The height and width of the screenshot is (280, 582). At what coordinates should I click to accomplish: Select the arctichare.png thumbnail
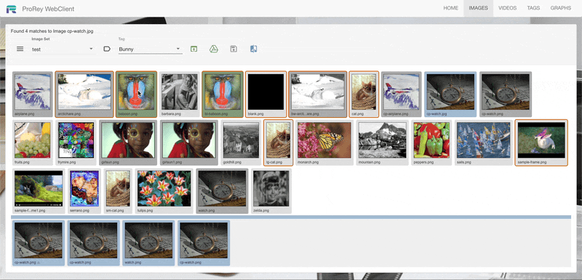tap(84, 95)
